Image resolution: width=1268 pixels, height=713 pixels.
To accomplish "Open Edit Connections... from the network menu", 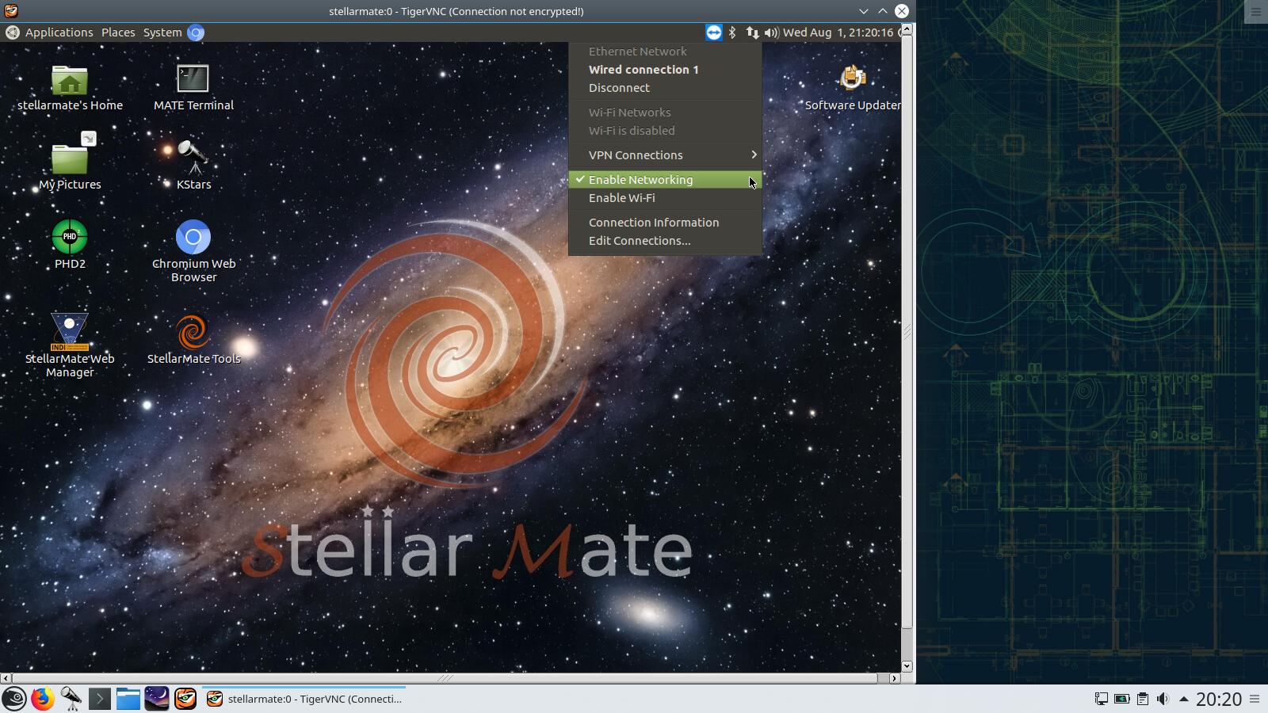I will tap(640, 241).
